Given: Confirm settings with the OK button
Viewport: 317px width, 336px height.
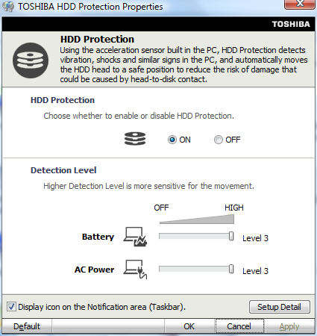Looking at the screenshot, I should (189, 326).
